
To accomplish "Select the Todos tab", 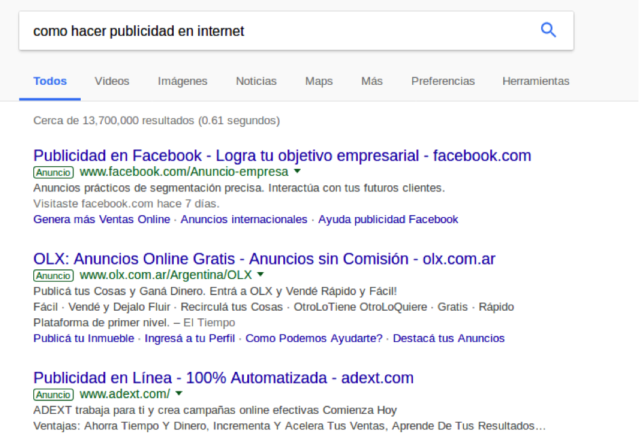I will 50,81.
